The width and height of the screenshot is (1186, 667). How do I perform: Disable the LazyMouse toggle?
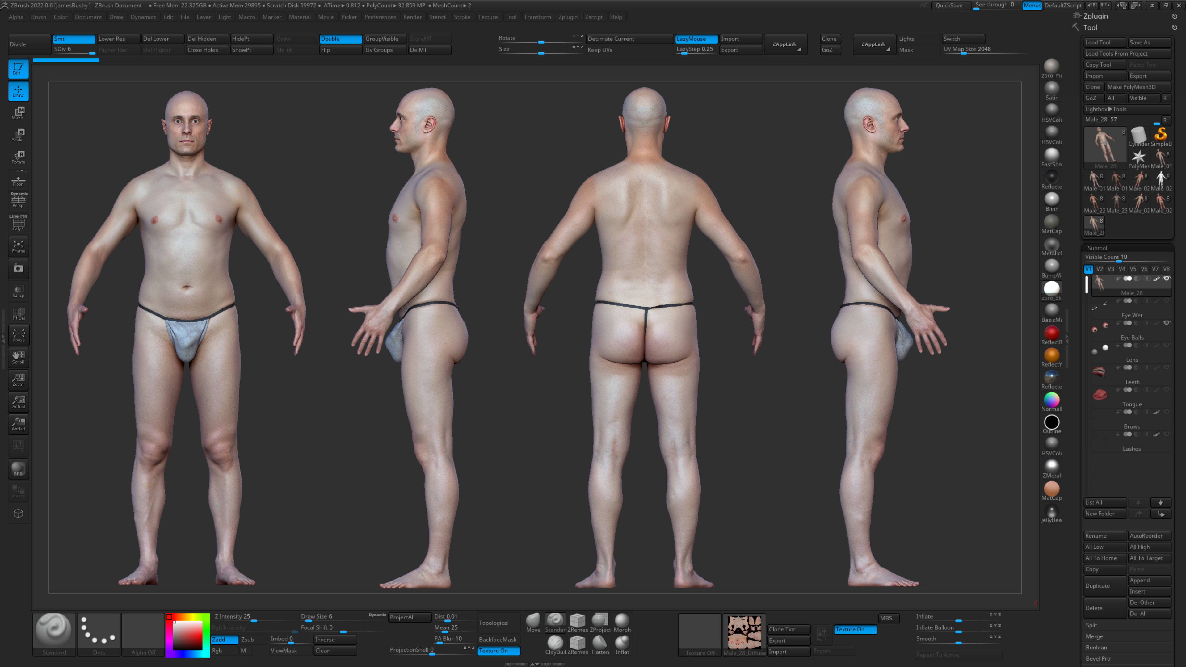coord(696,39)
